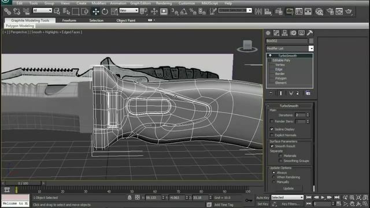Click the Align tool icon
The image size is (370, 208).
[268, 11]
